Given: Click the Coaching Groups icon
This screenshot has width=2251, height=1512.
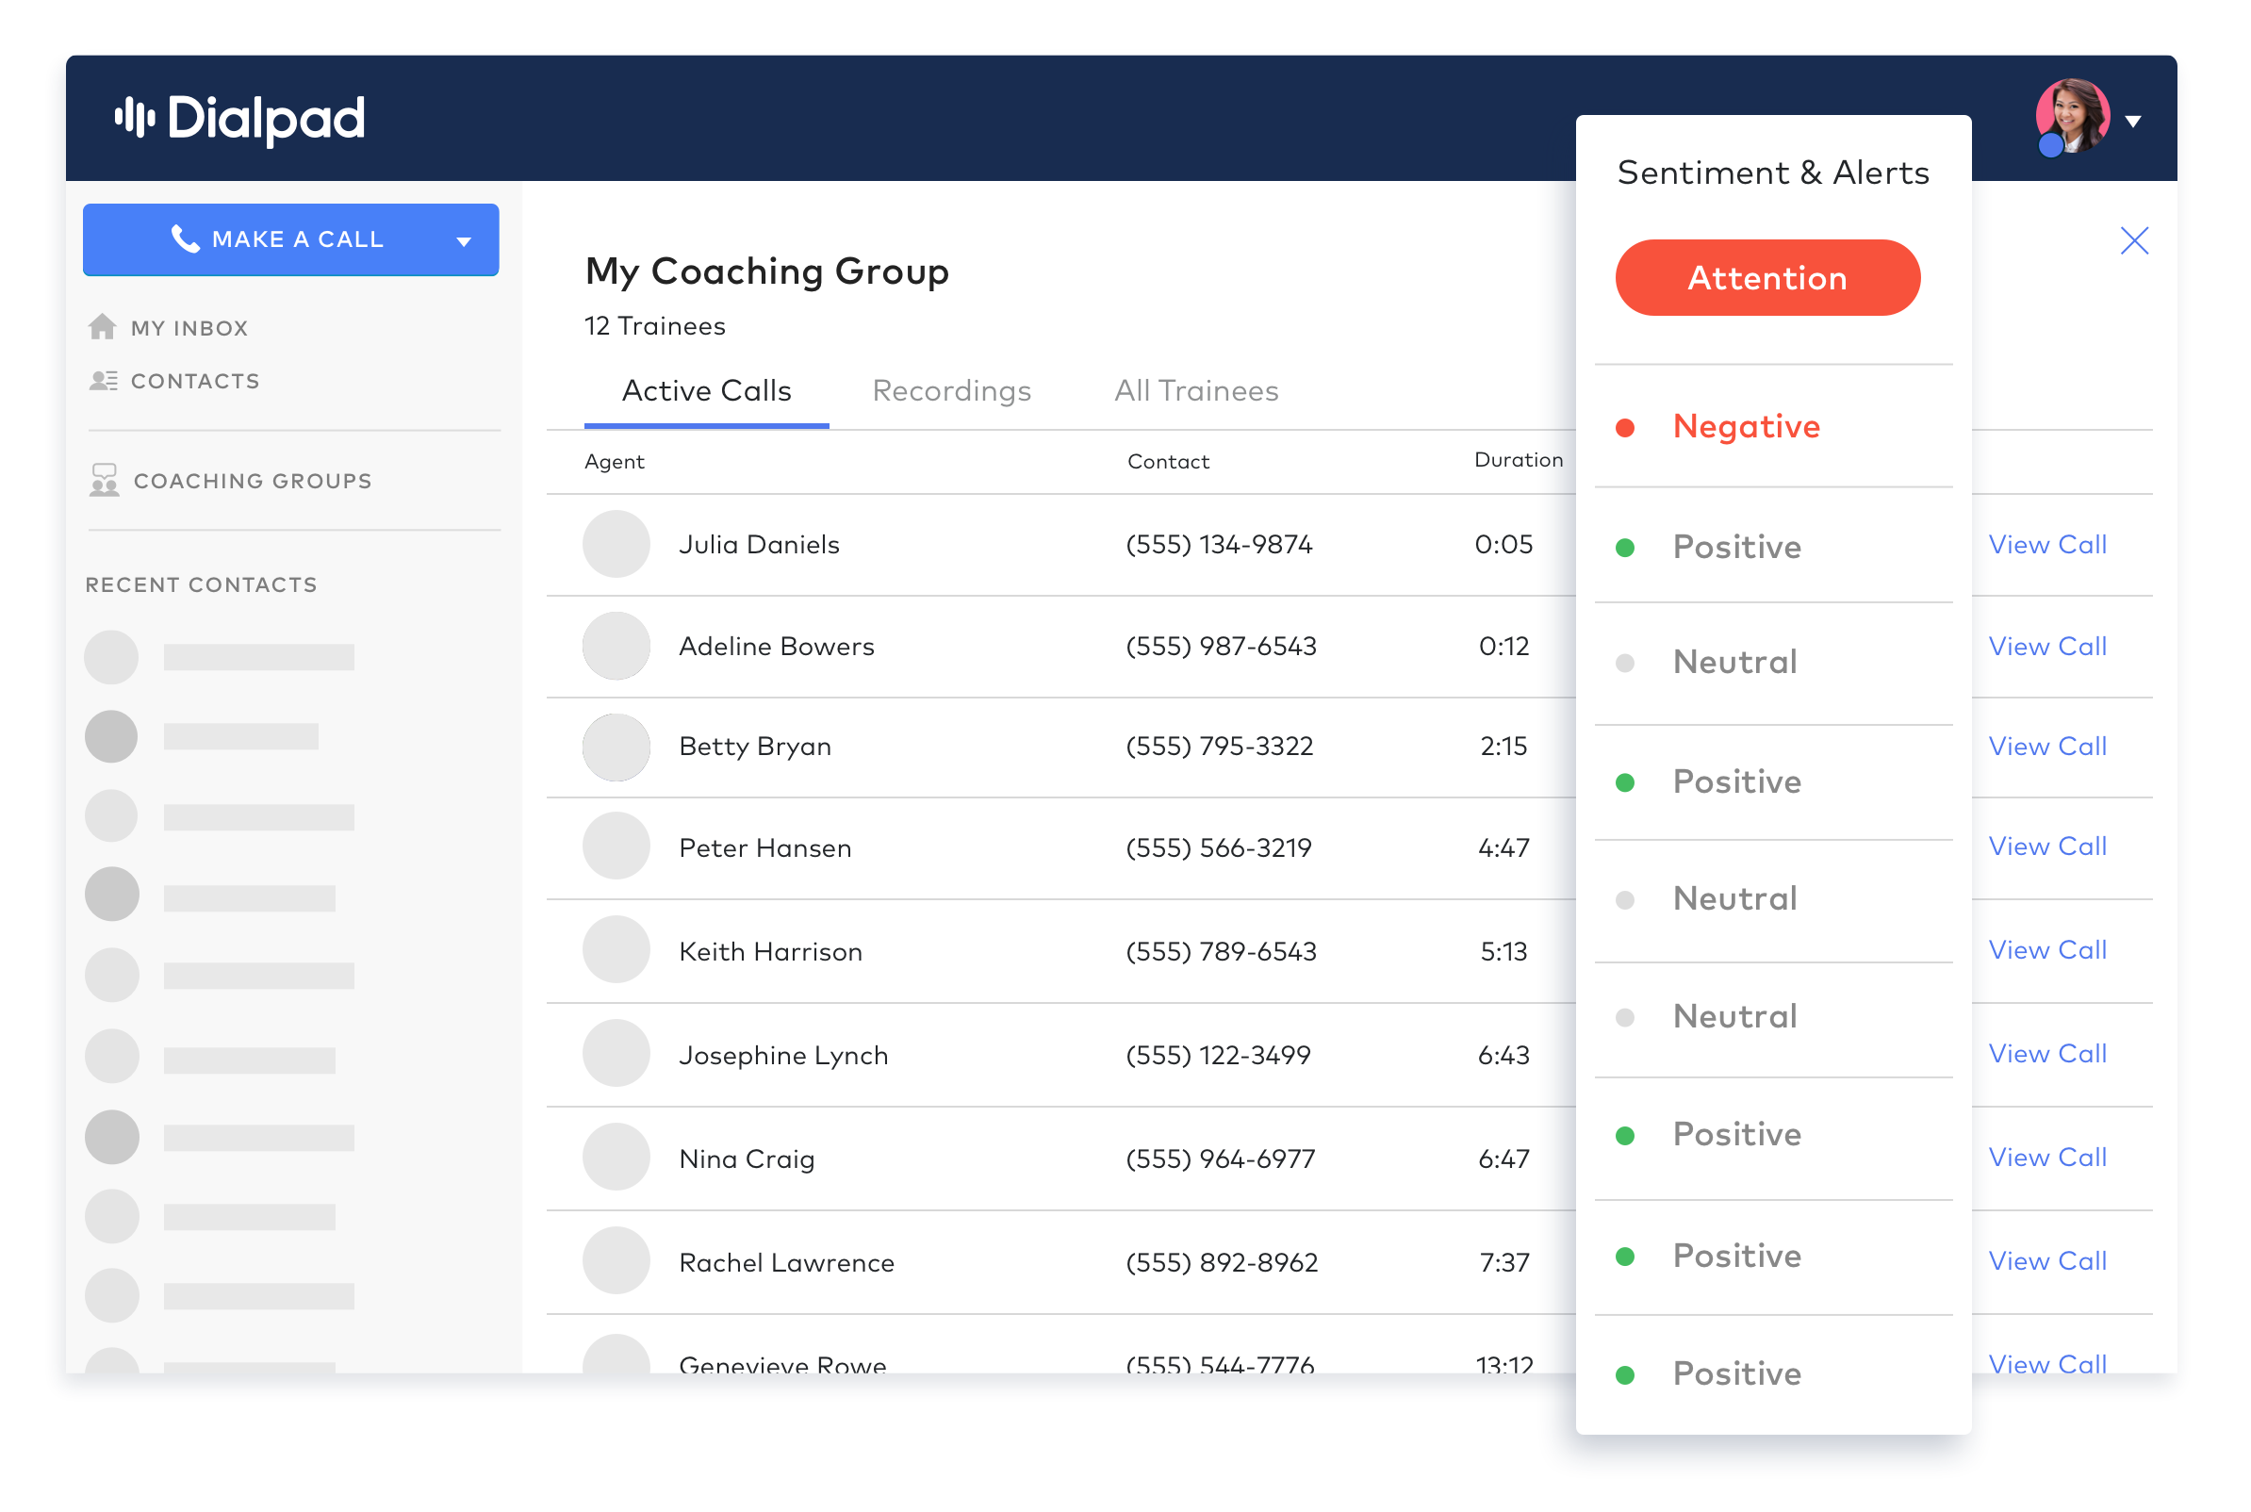Looking at the screenshot, I should coord(104,480).
